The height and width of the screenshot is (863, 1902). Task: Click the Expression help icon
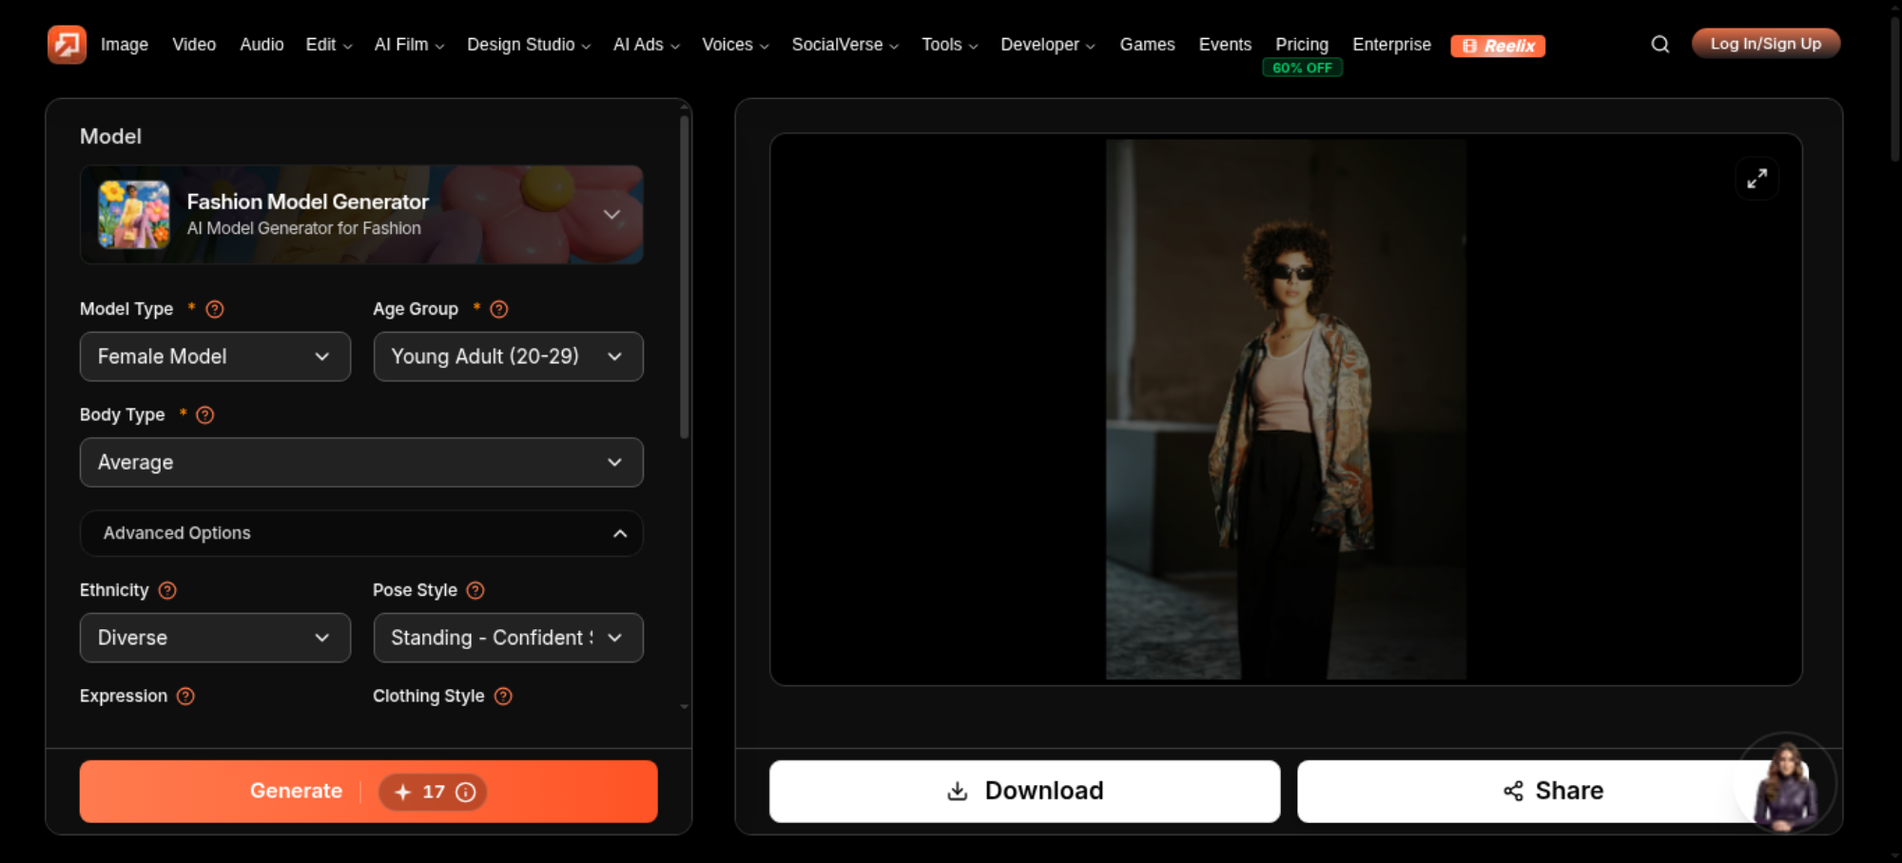185,697
